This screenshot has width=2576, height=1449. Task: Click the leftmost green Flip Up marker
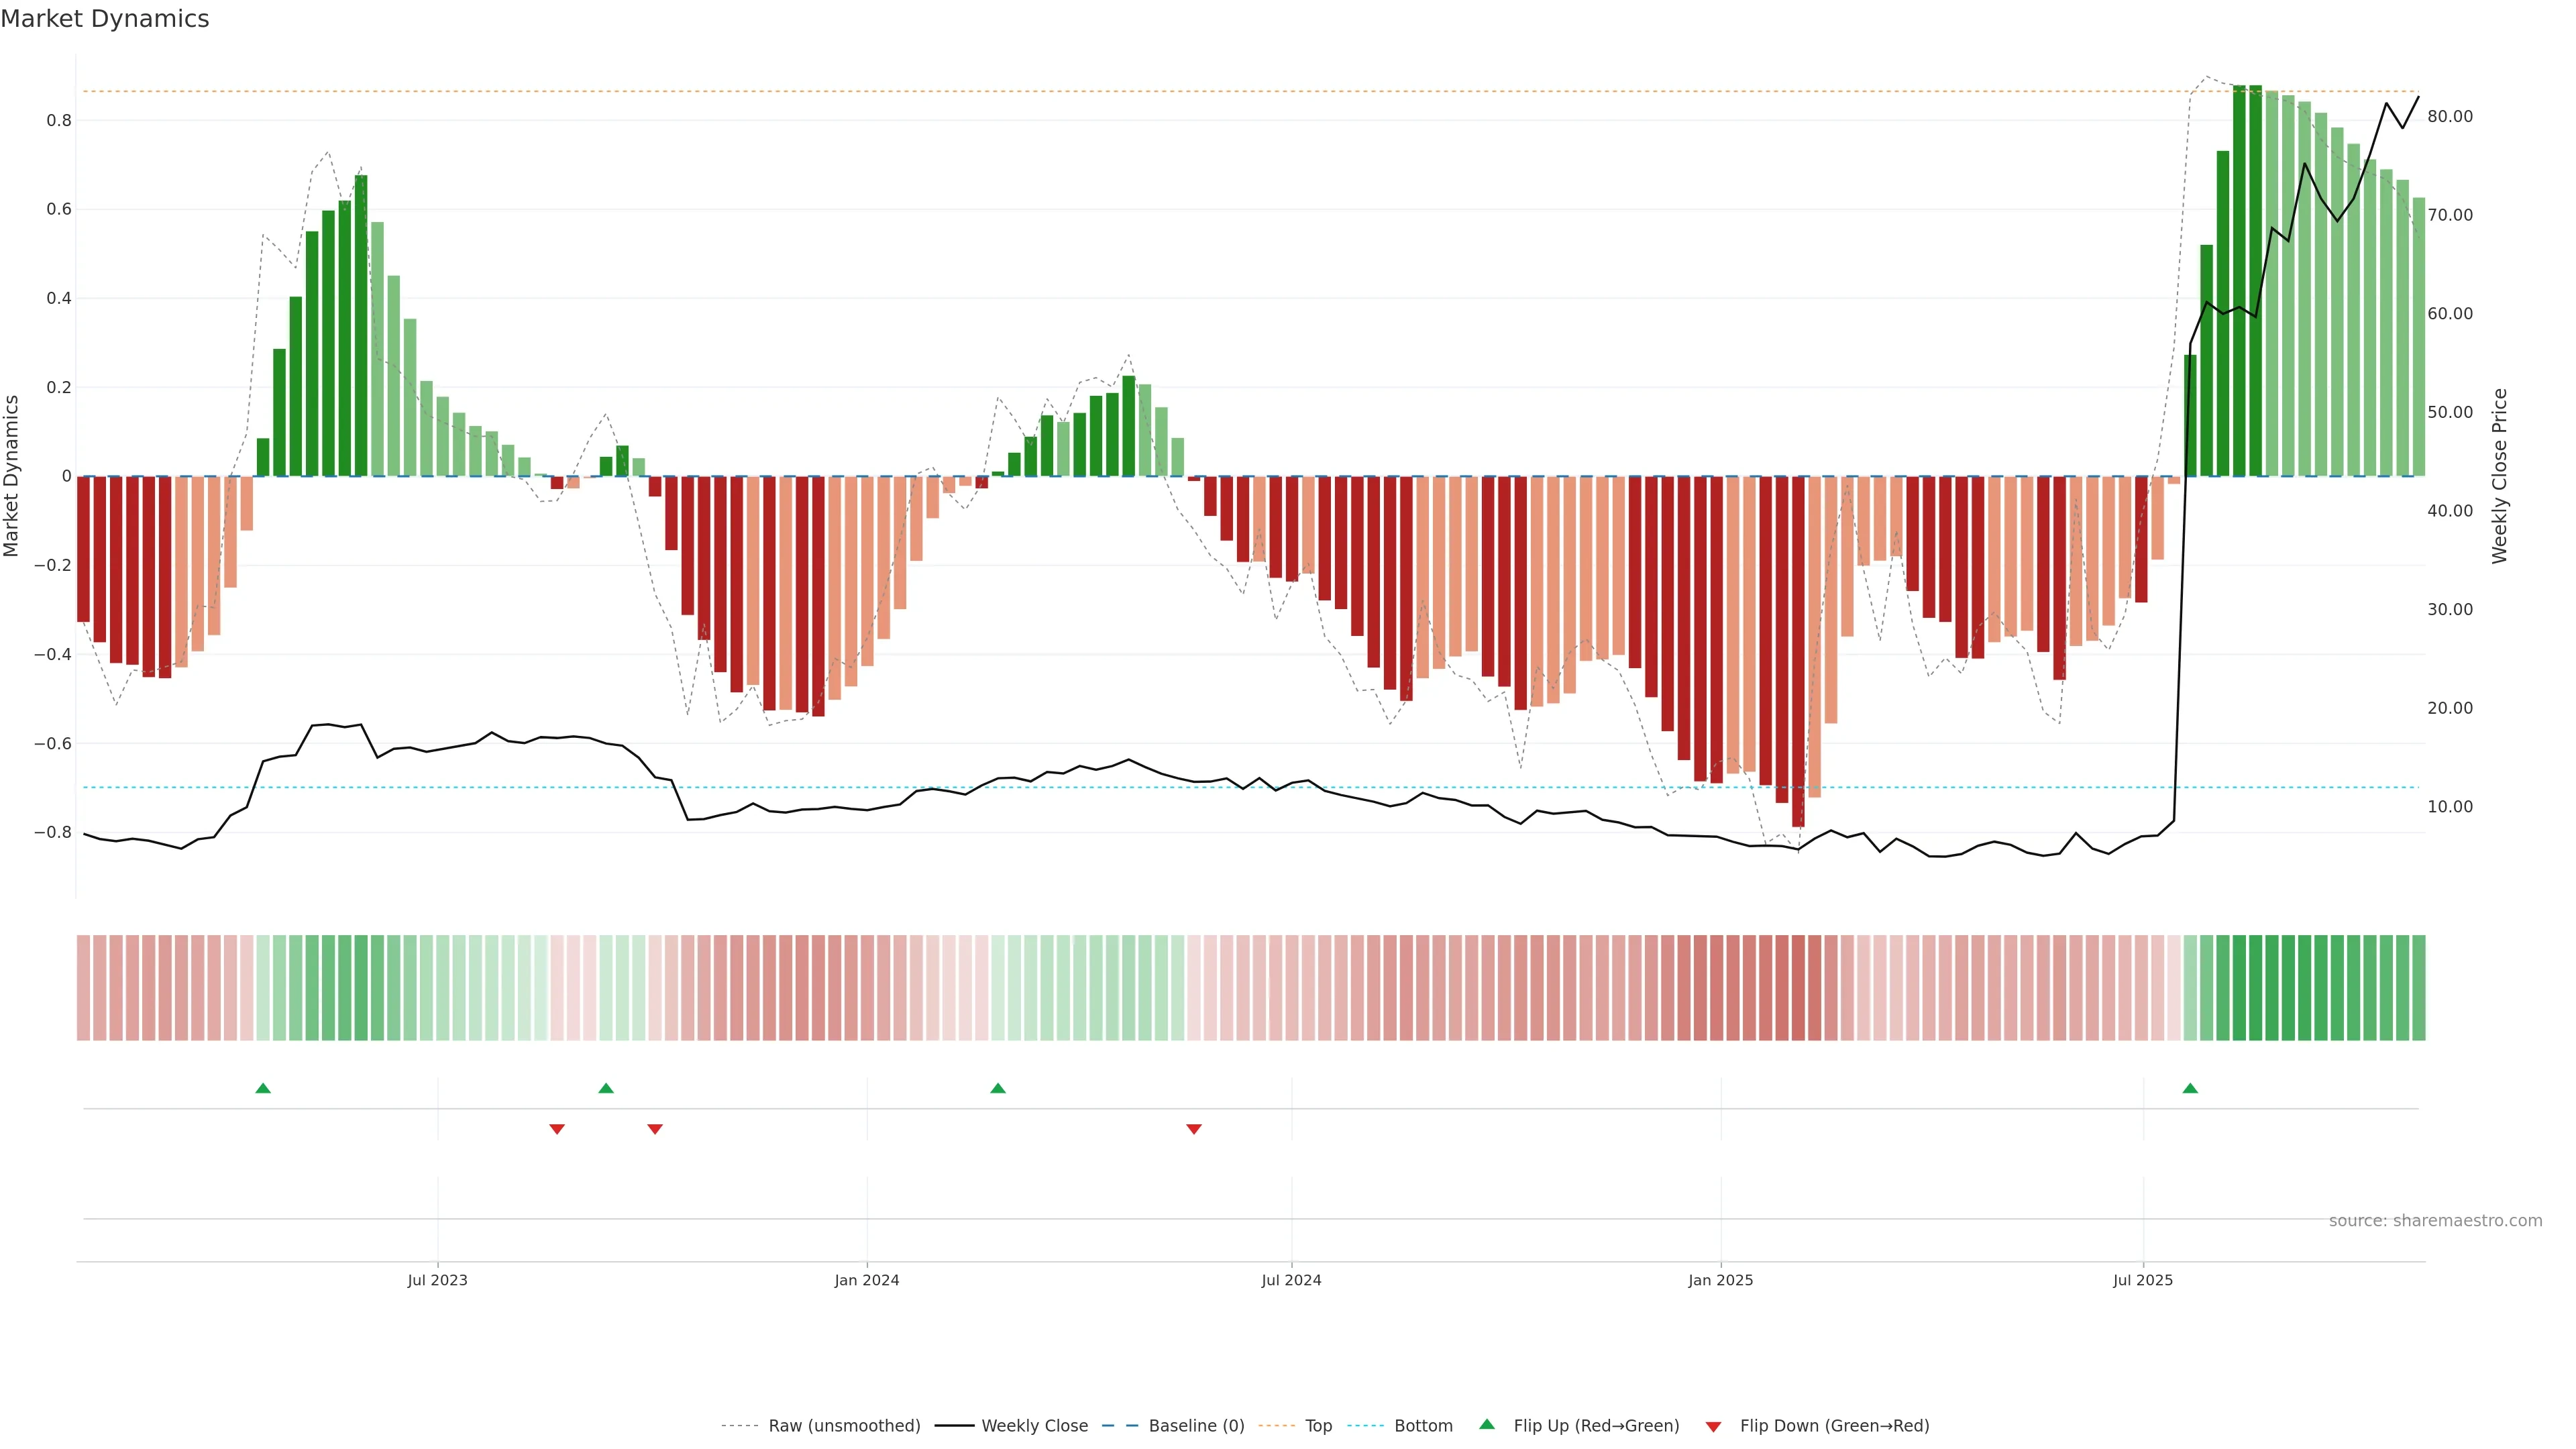coord(263,1088)
